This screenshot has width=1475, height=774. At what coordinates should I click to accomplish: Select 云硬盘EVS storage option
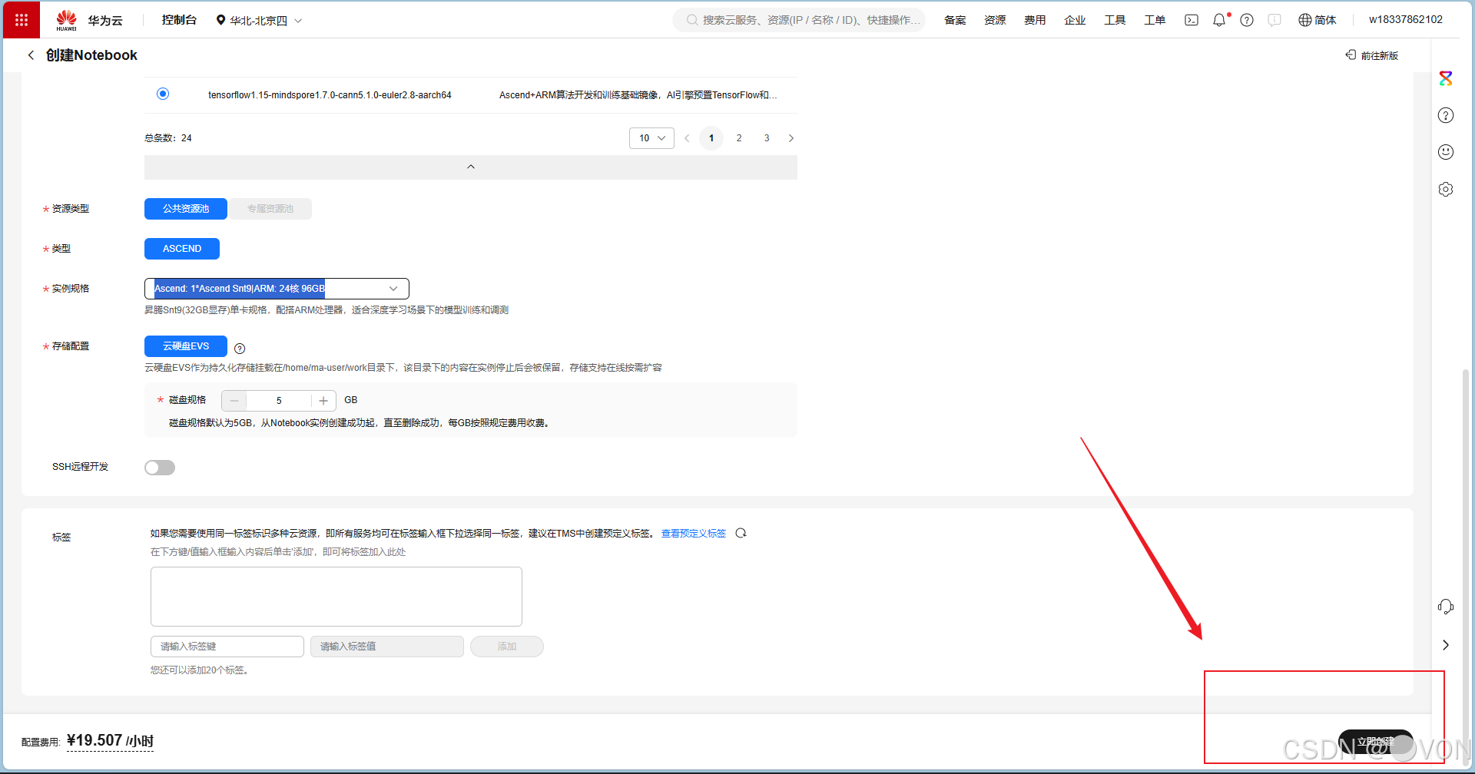(186, 346)
